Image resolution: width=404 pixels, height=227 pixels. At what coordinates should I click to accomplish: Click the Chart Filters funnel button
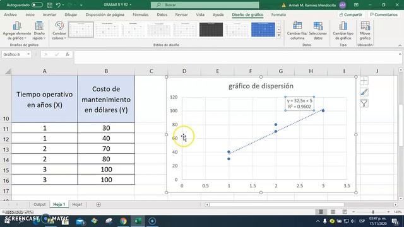click(x=364, y=103)
